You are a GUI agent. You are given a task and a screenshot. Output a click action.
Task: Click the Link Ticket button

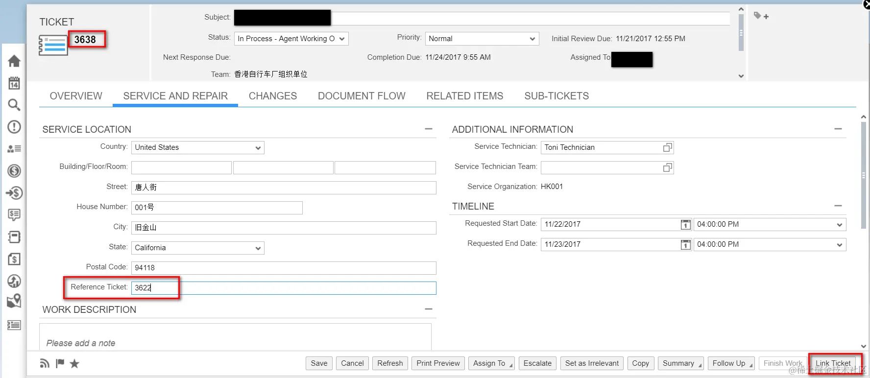pyautogui.click(x=833, y=363)
